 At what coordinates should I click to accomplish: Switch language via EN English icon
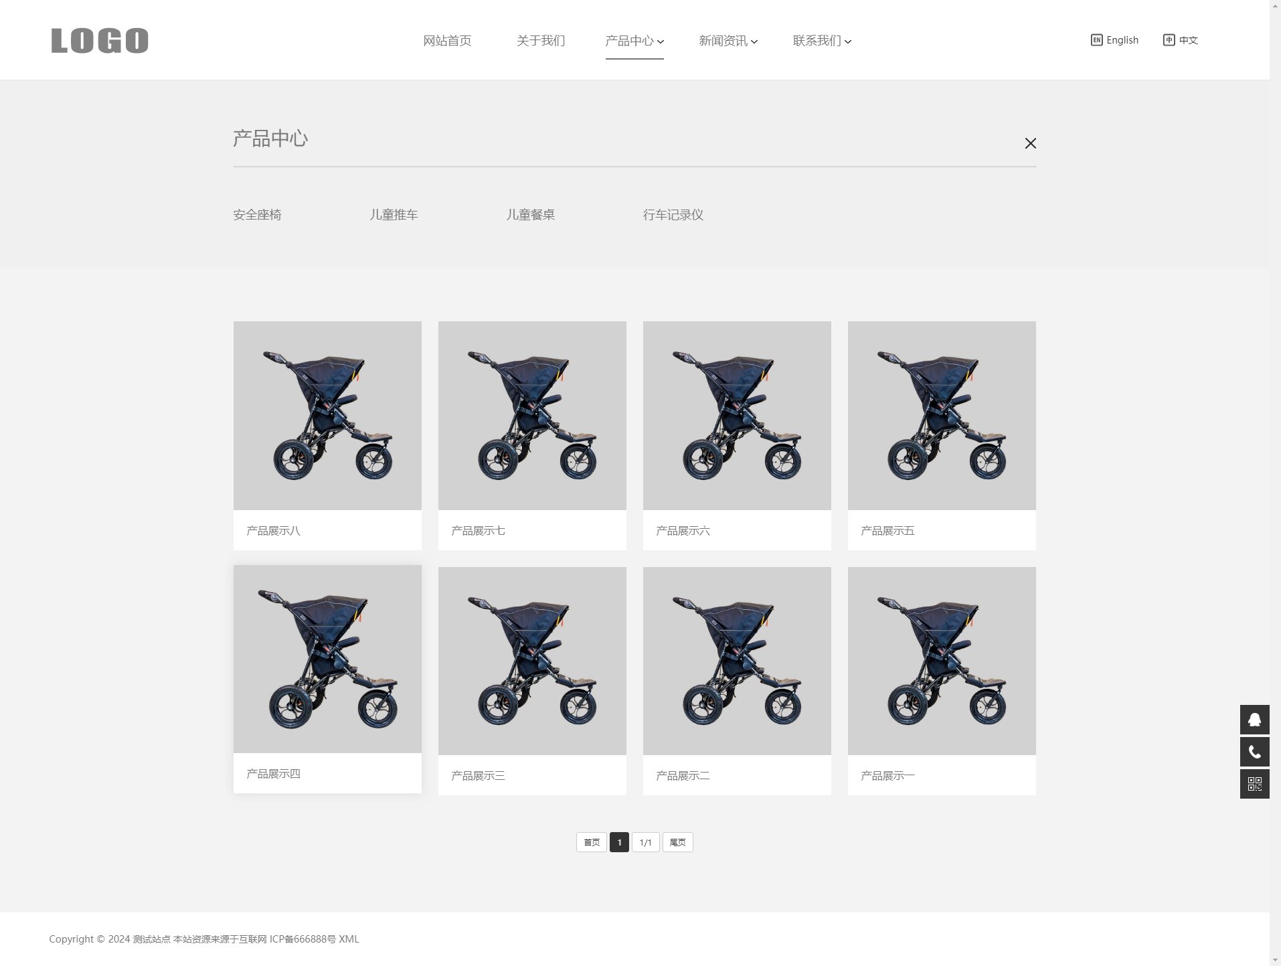click(x=1096, y=40)
